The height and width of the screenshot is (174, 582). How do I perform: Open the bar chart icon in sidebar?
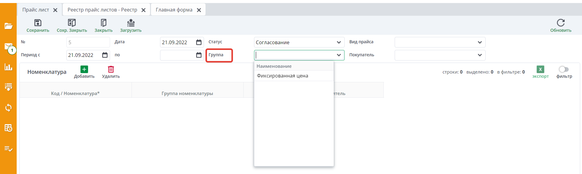8,67
